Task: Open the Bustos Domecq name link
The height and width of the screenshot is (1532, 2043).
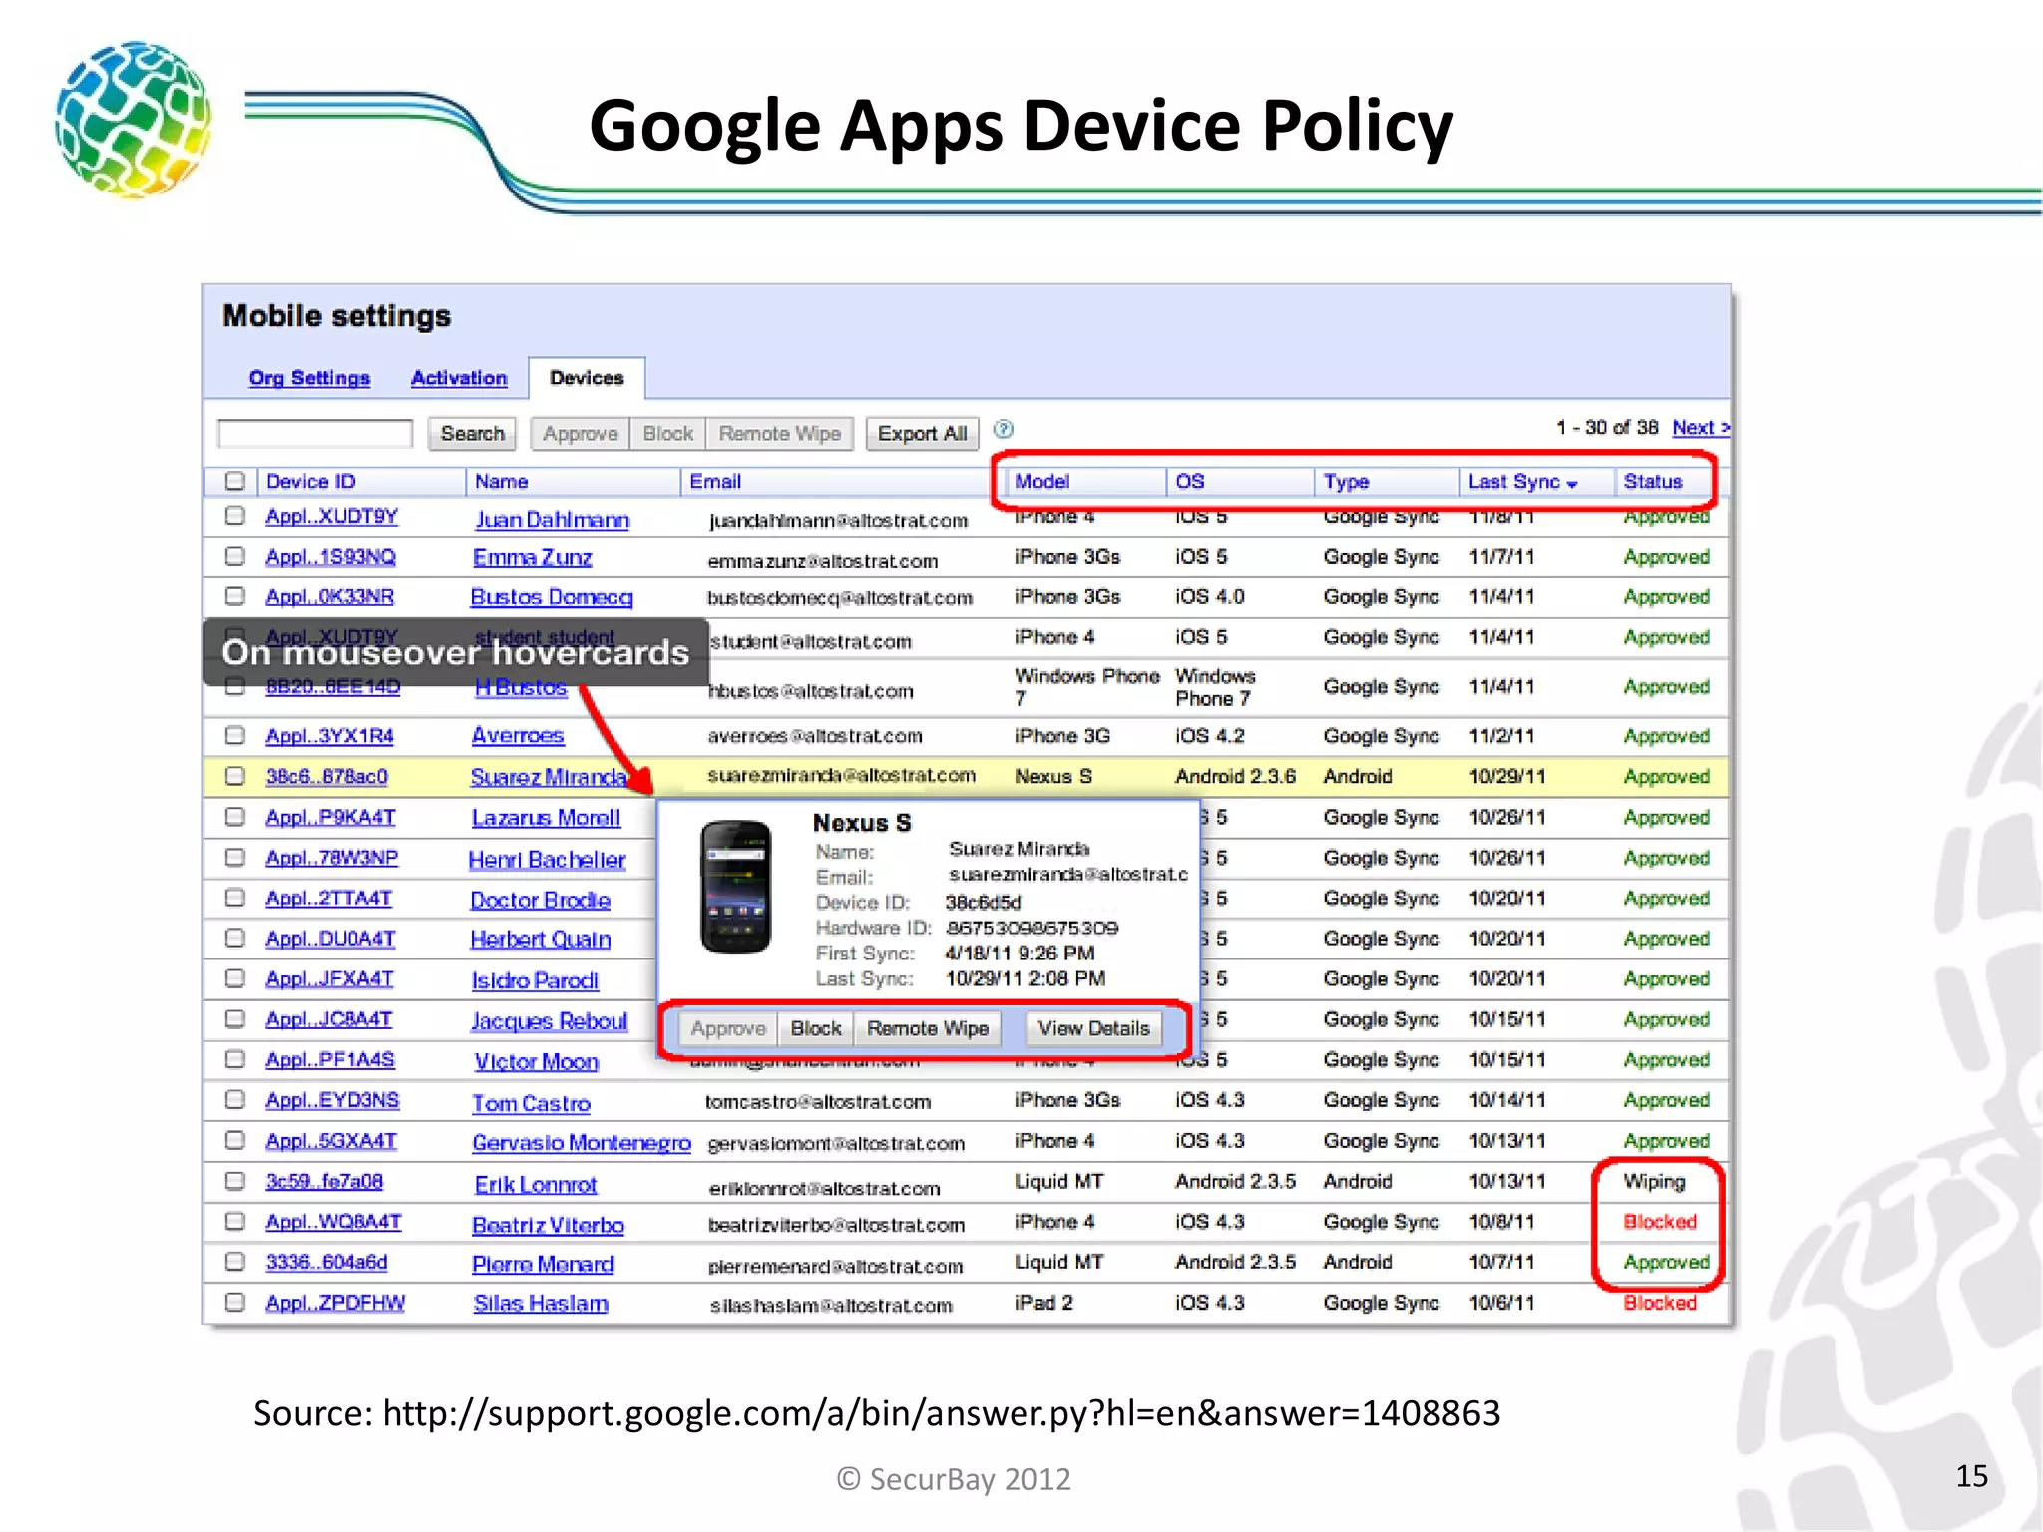Action: point(552,597)
